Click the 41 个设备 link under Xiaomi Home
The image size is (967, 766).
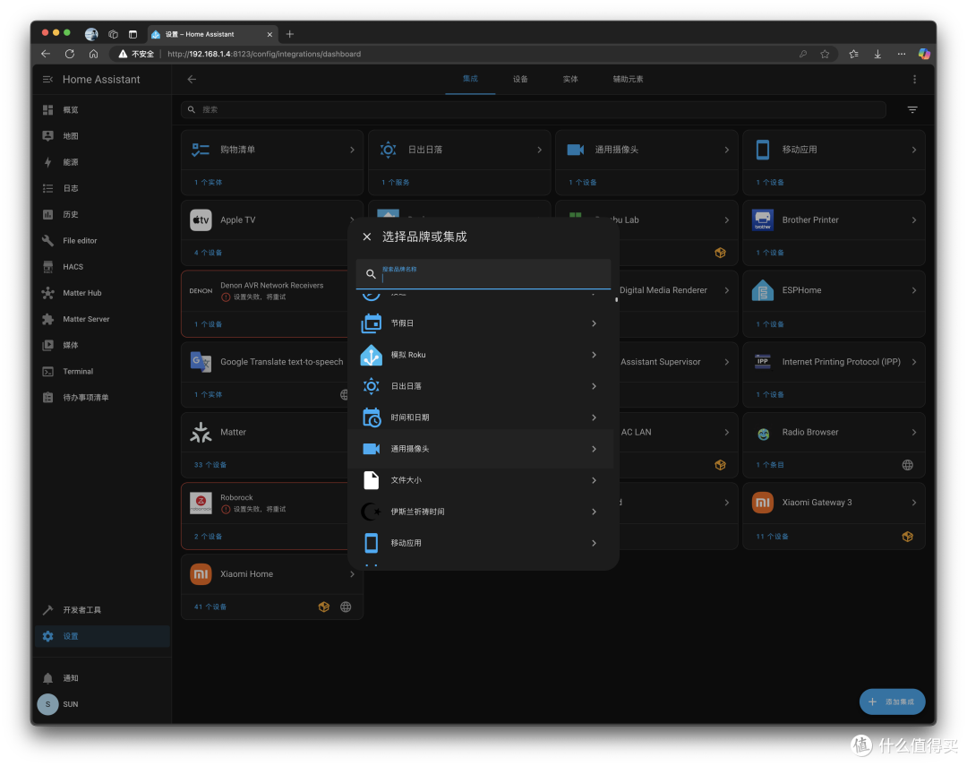pyautogui.click(x=210, y=607)
